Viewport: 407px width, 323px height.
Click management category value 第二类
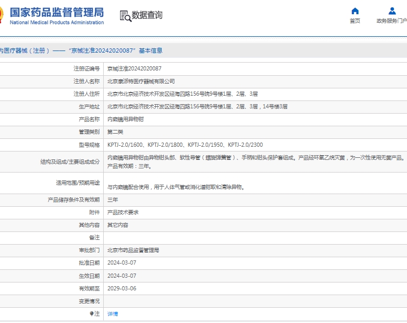[x=115, y=132]
